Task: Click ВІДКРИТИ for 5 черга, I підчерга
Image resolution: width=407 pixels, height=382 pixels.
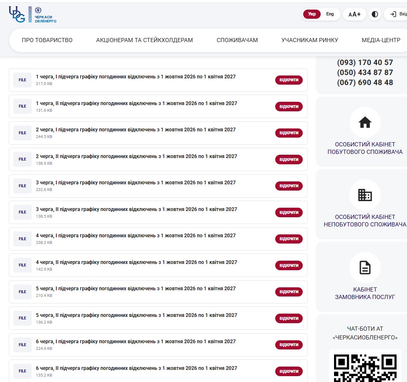Action: [x=289, y=292]
